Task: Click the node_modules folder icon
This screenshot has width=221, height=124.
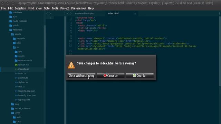Action: [11, 21]
